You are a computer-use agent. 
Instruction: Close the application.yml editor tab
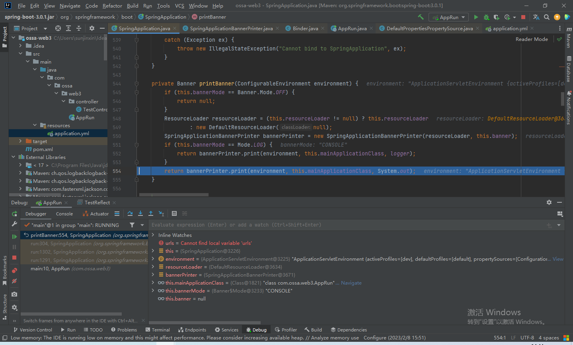pos(532,28)
